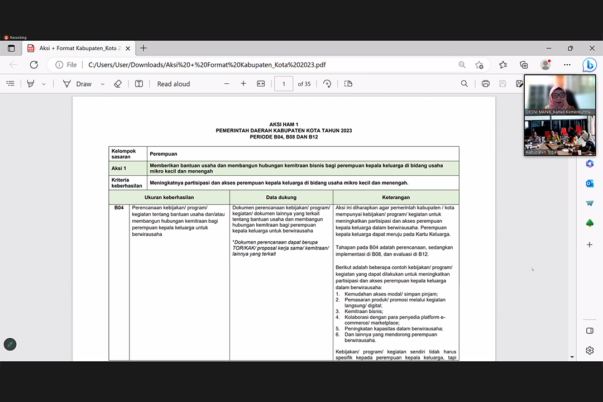Search within the PDF document
The width and height of the screenshot is (603, 402).
(465, 84)
